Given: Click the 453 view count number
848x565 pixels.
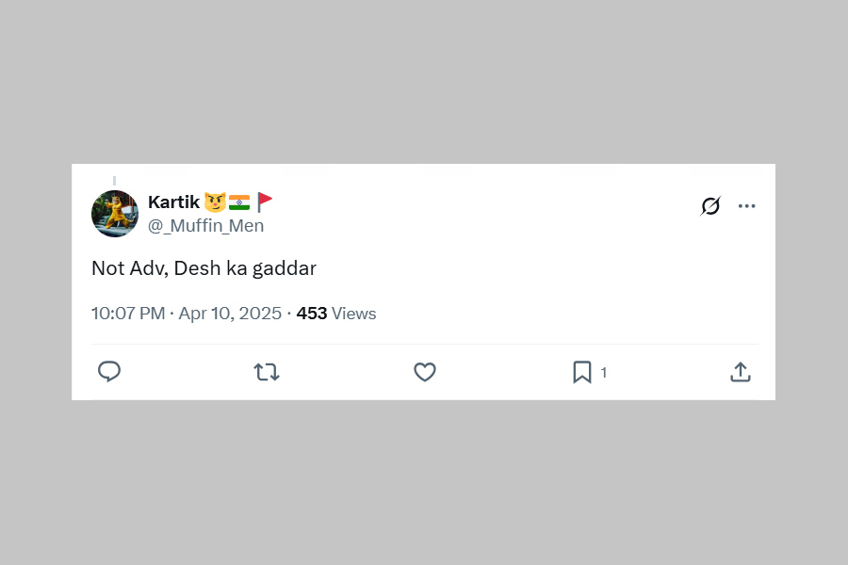Looking at the screenshot, I should tap(312, 314).
